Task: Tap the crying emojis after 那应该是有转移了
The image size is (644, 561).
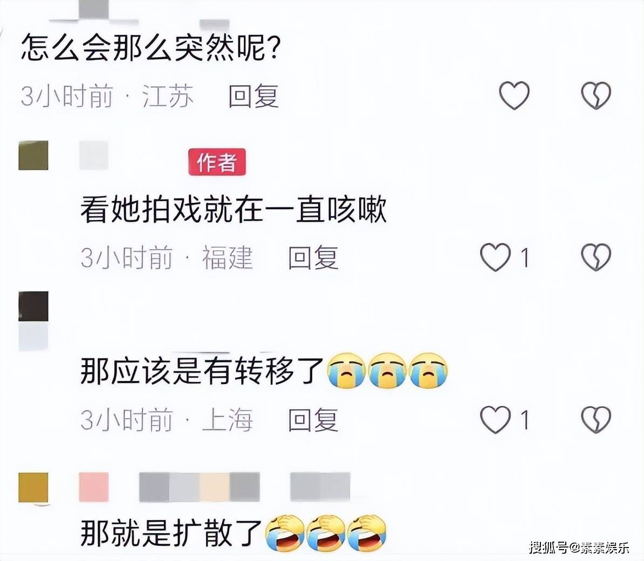Action: (x=387, y=371)
